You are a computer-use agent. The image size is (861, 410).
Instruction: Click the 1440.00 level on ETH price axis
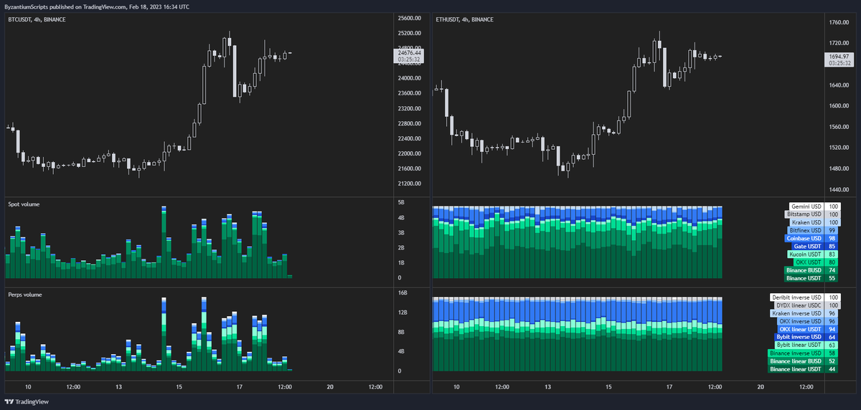tap(838, 189)
